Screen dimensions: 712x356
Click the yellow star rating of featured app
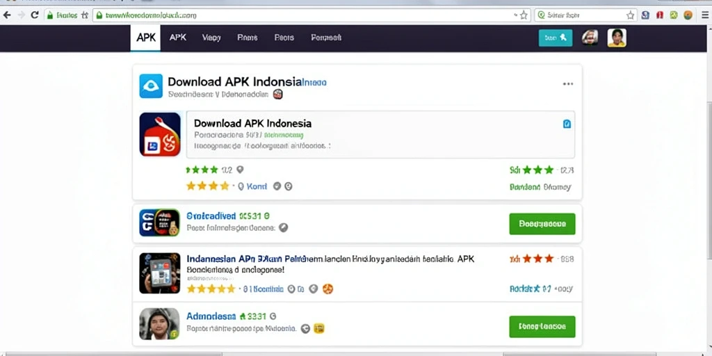point(207,186)
